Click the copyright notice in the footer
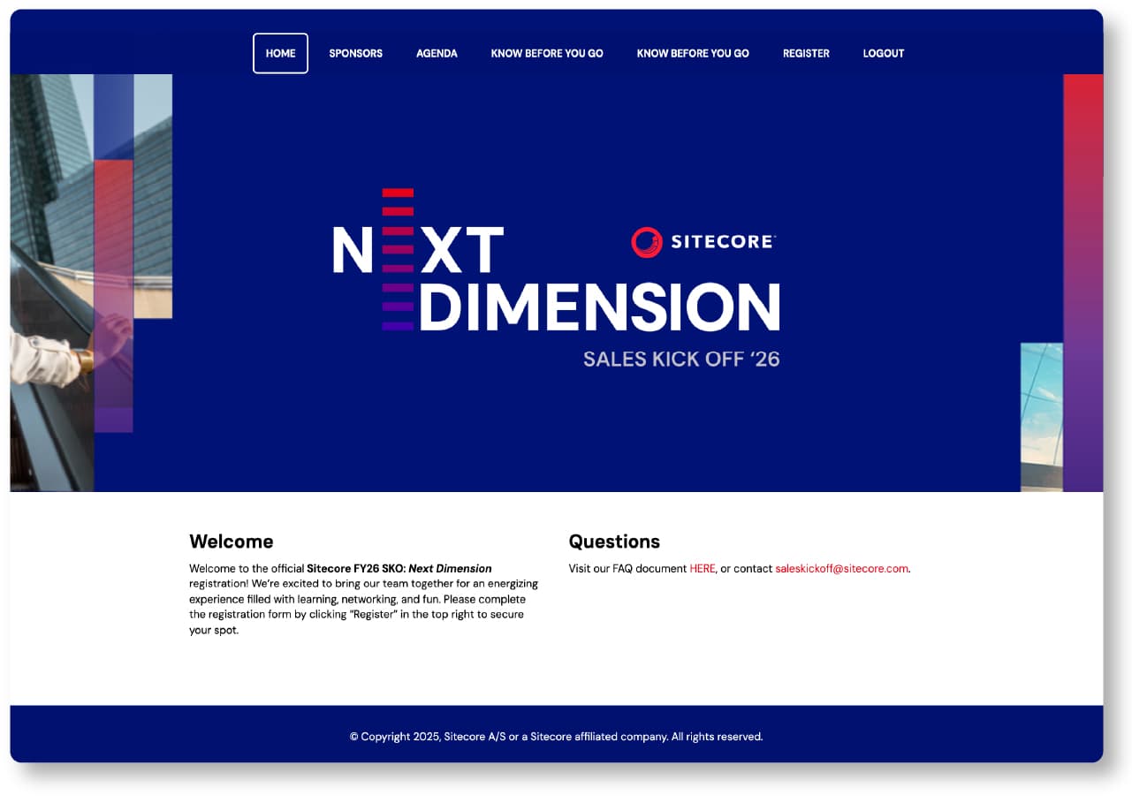The width and height of the screenshot is (1132, 803). click(x=556, y=737)
